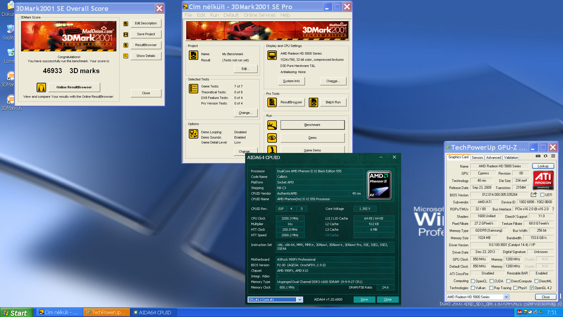The width and height of the screenshot is (563, 317).
Task: Click the Benchmark run icon
Action: [272, 125]
